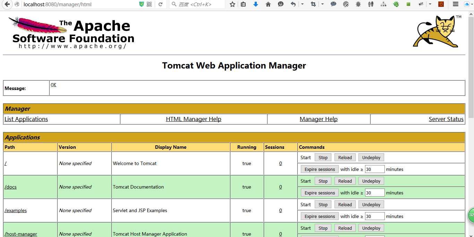Open the /docs application path link
This screenshot has height=237, width=474.
pyautogui.click(x=10, y=187)
